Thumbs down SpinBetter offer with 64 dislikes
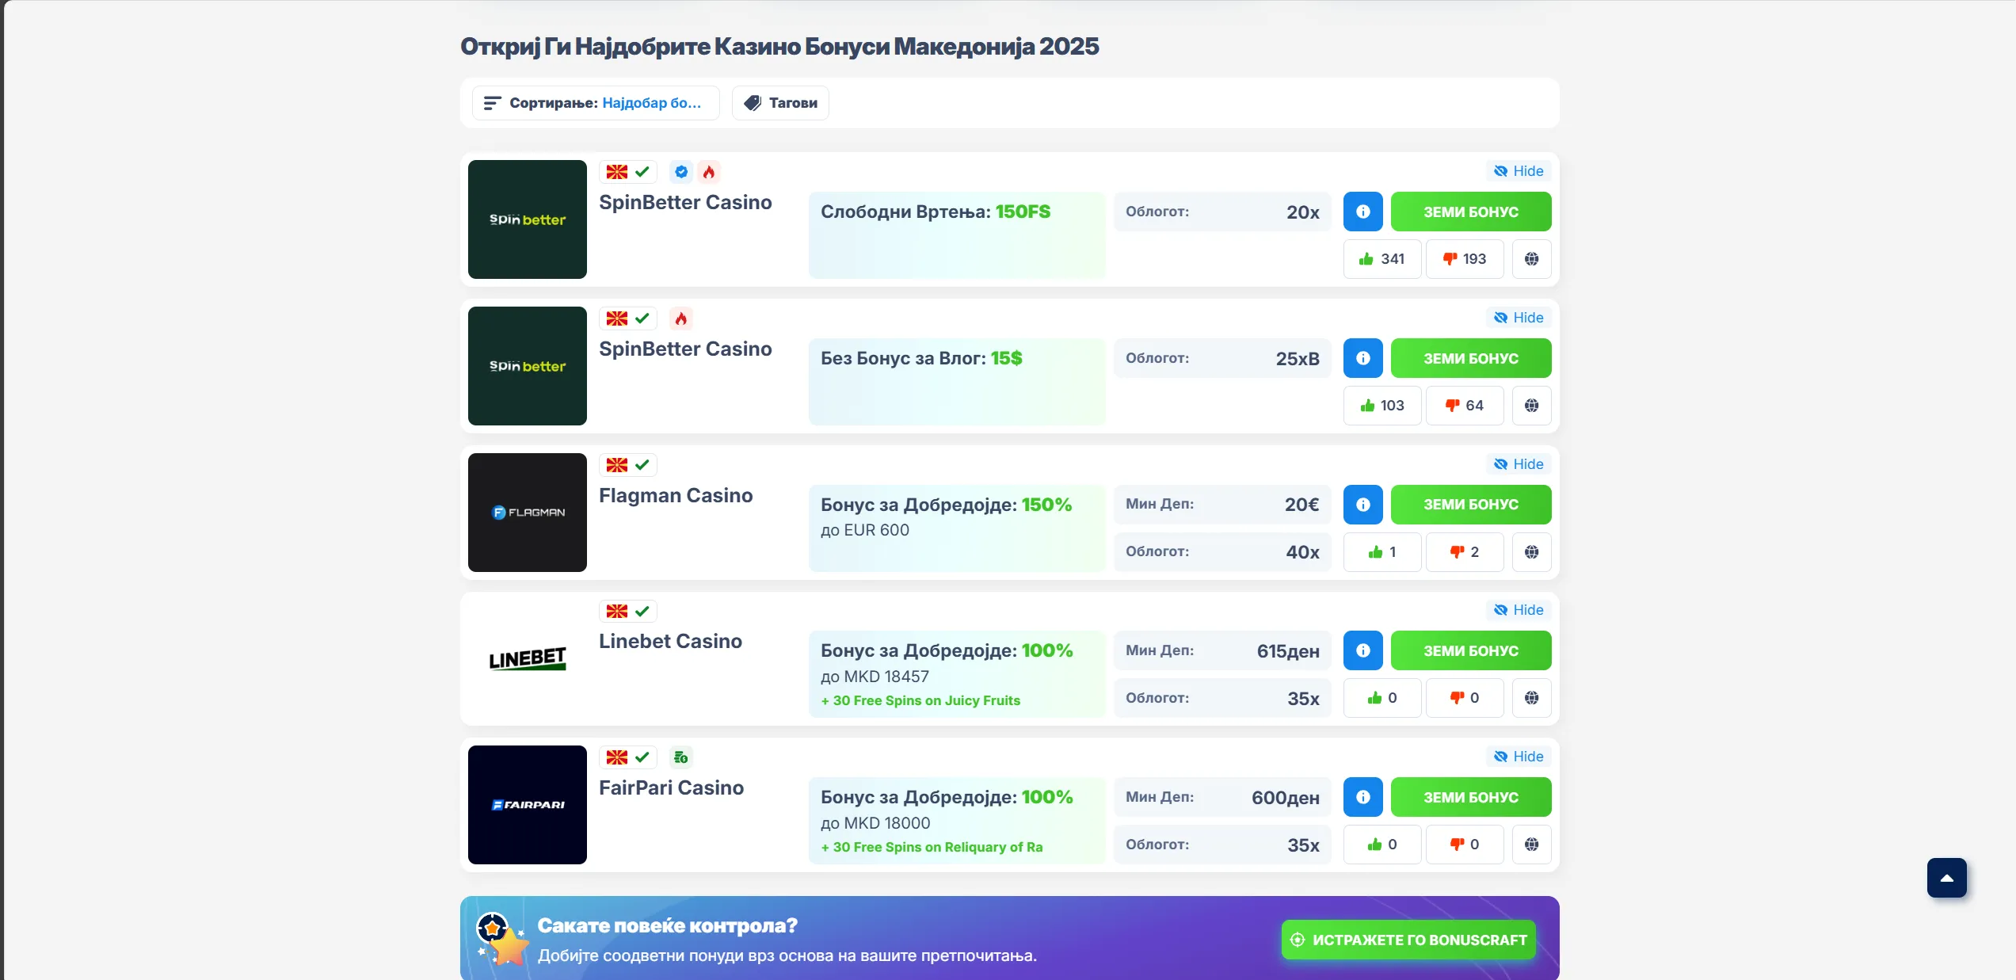This screenshot has width=2016, height=980. click(1465, 406)
